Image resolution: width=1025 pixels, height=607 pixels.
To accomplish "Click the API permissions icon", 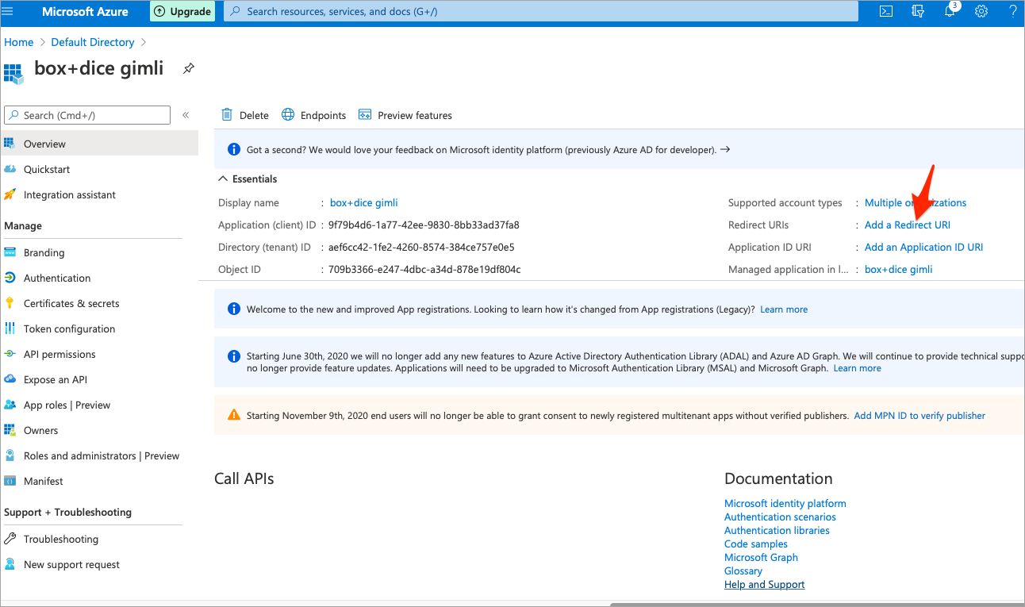I will tap(10, 354).
